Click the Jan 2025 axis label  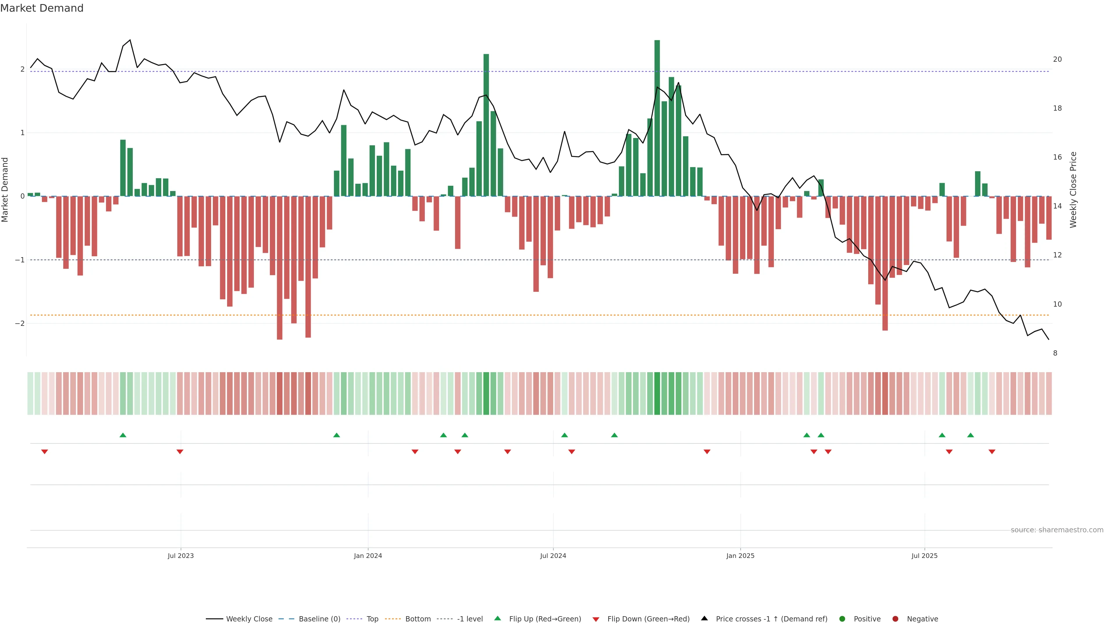tap(740, 556)
